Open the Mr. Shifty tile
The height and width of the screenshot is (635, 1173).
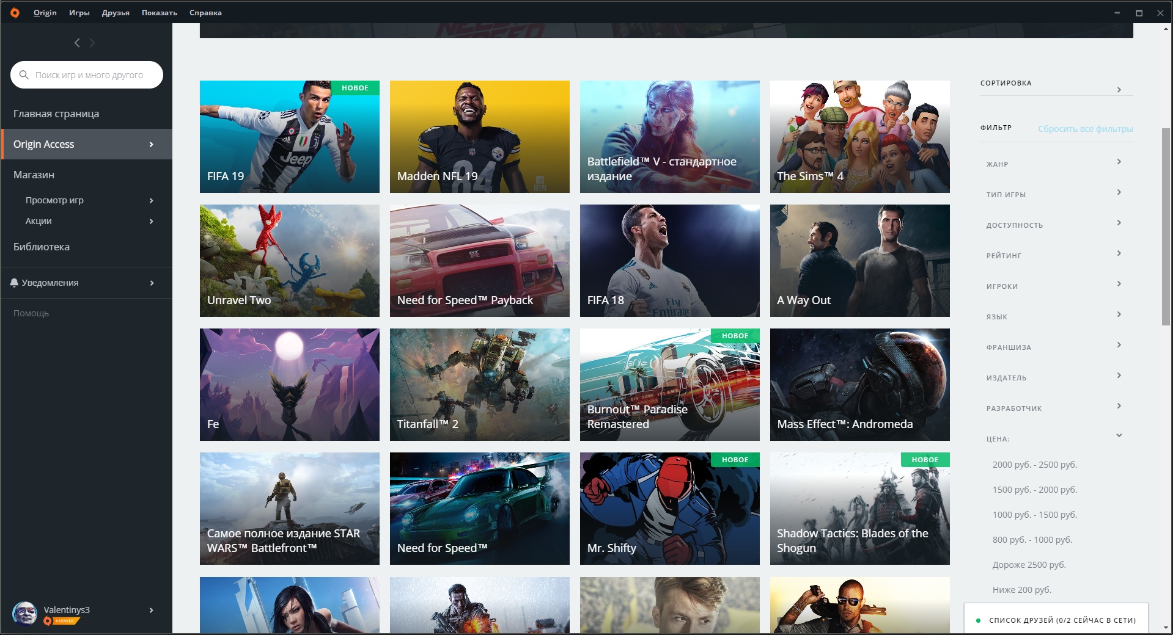click(x=669, y=509)
